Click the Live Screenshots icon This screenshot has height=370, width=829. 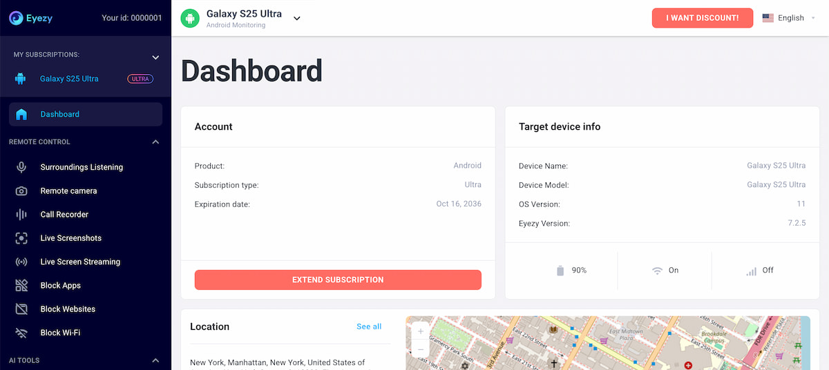pos(21,238)
